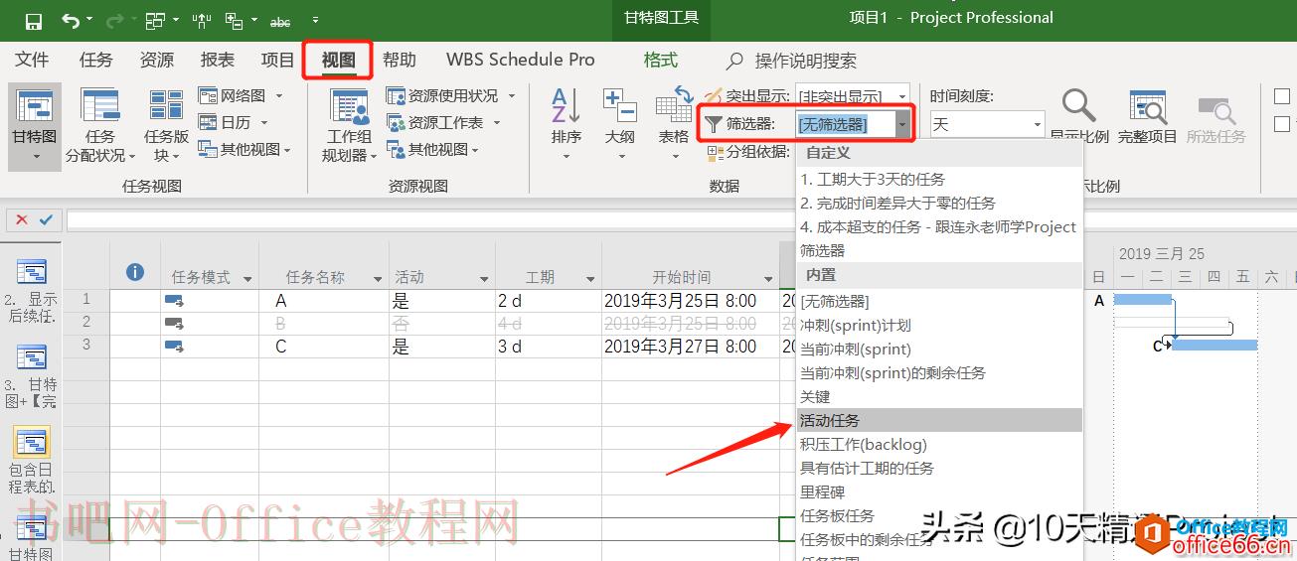Open the Timescale (时间刻度) dropdown
This screenshot has height=561, width=1297.
(x=1037, y=124)
